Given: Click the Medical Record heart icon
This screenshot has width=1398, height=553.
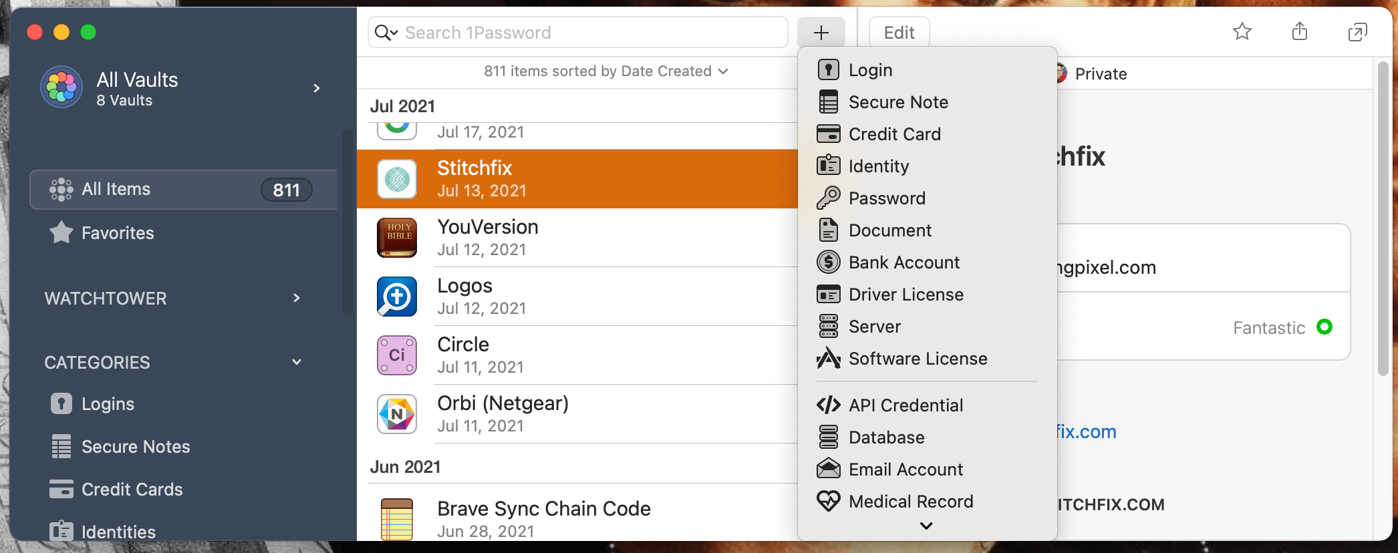Looking at the screenshot, I should pos(828,501).
